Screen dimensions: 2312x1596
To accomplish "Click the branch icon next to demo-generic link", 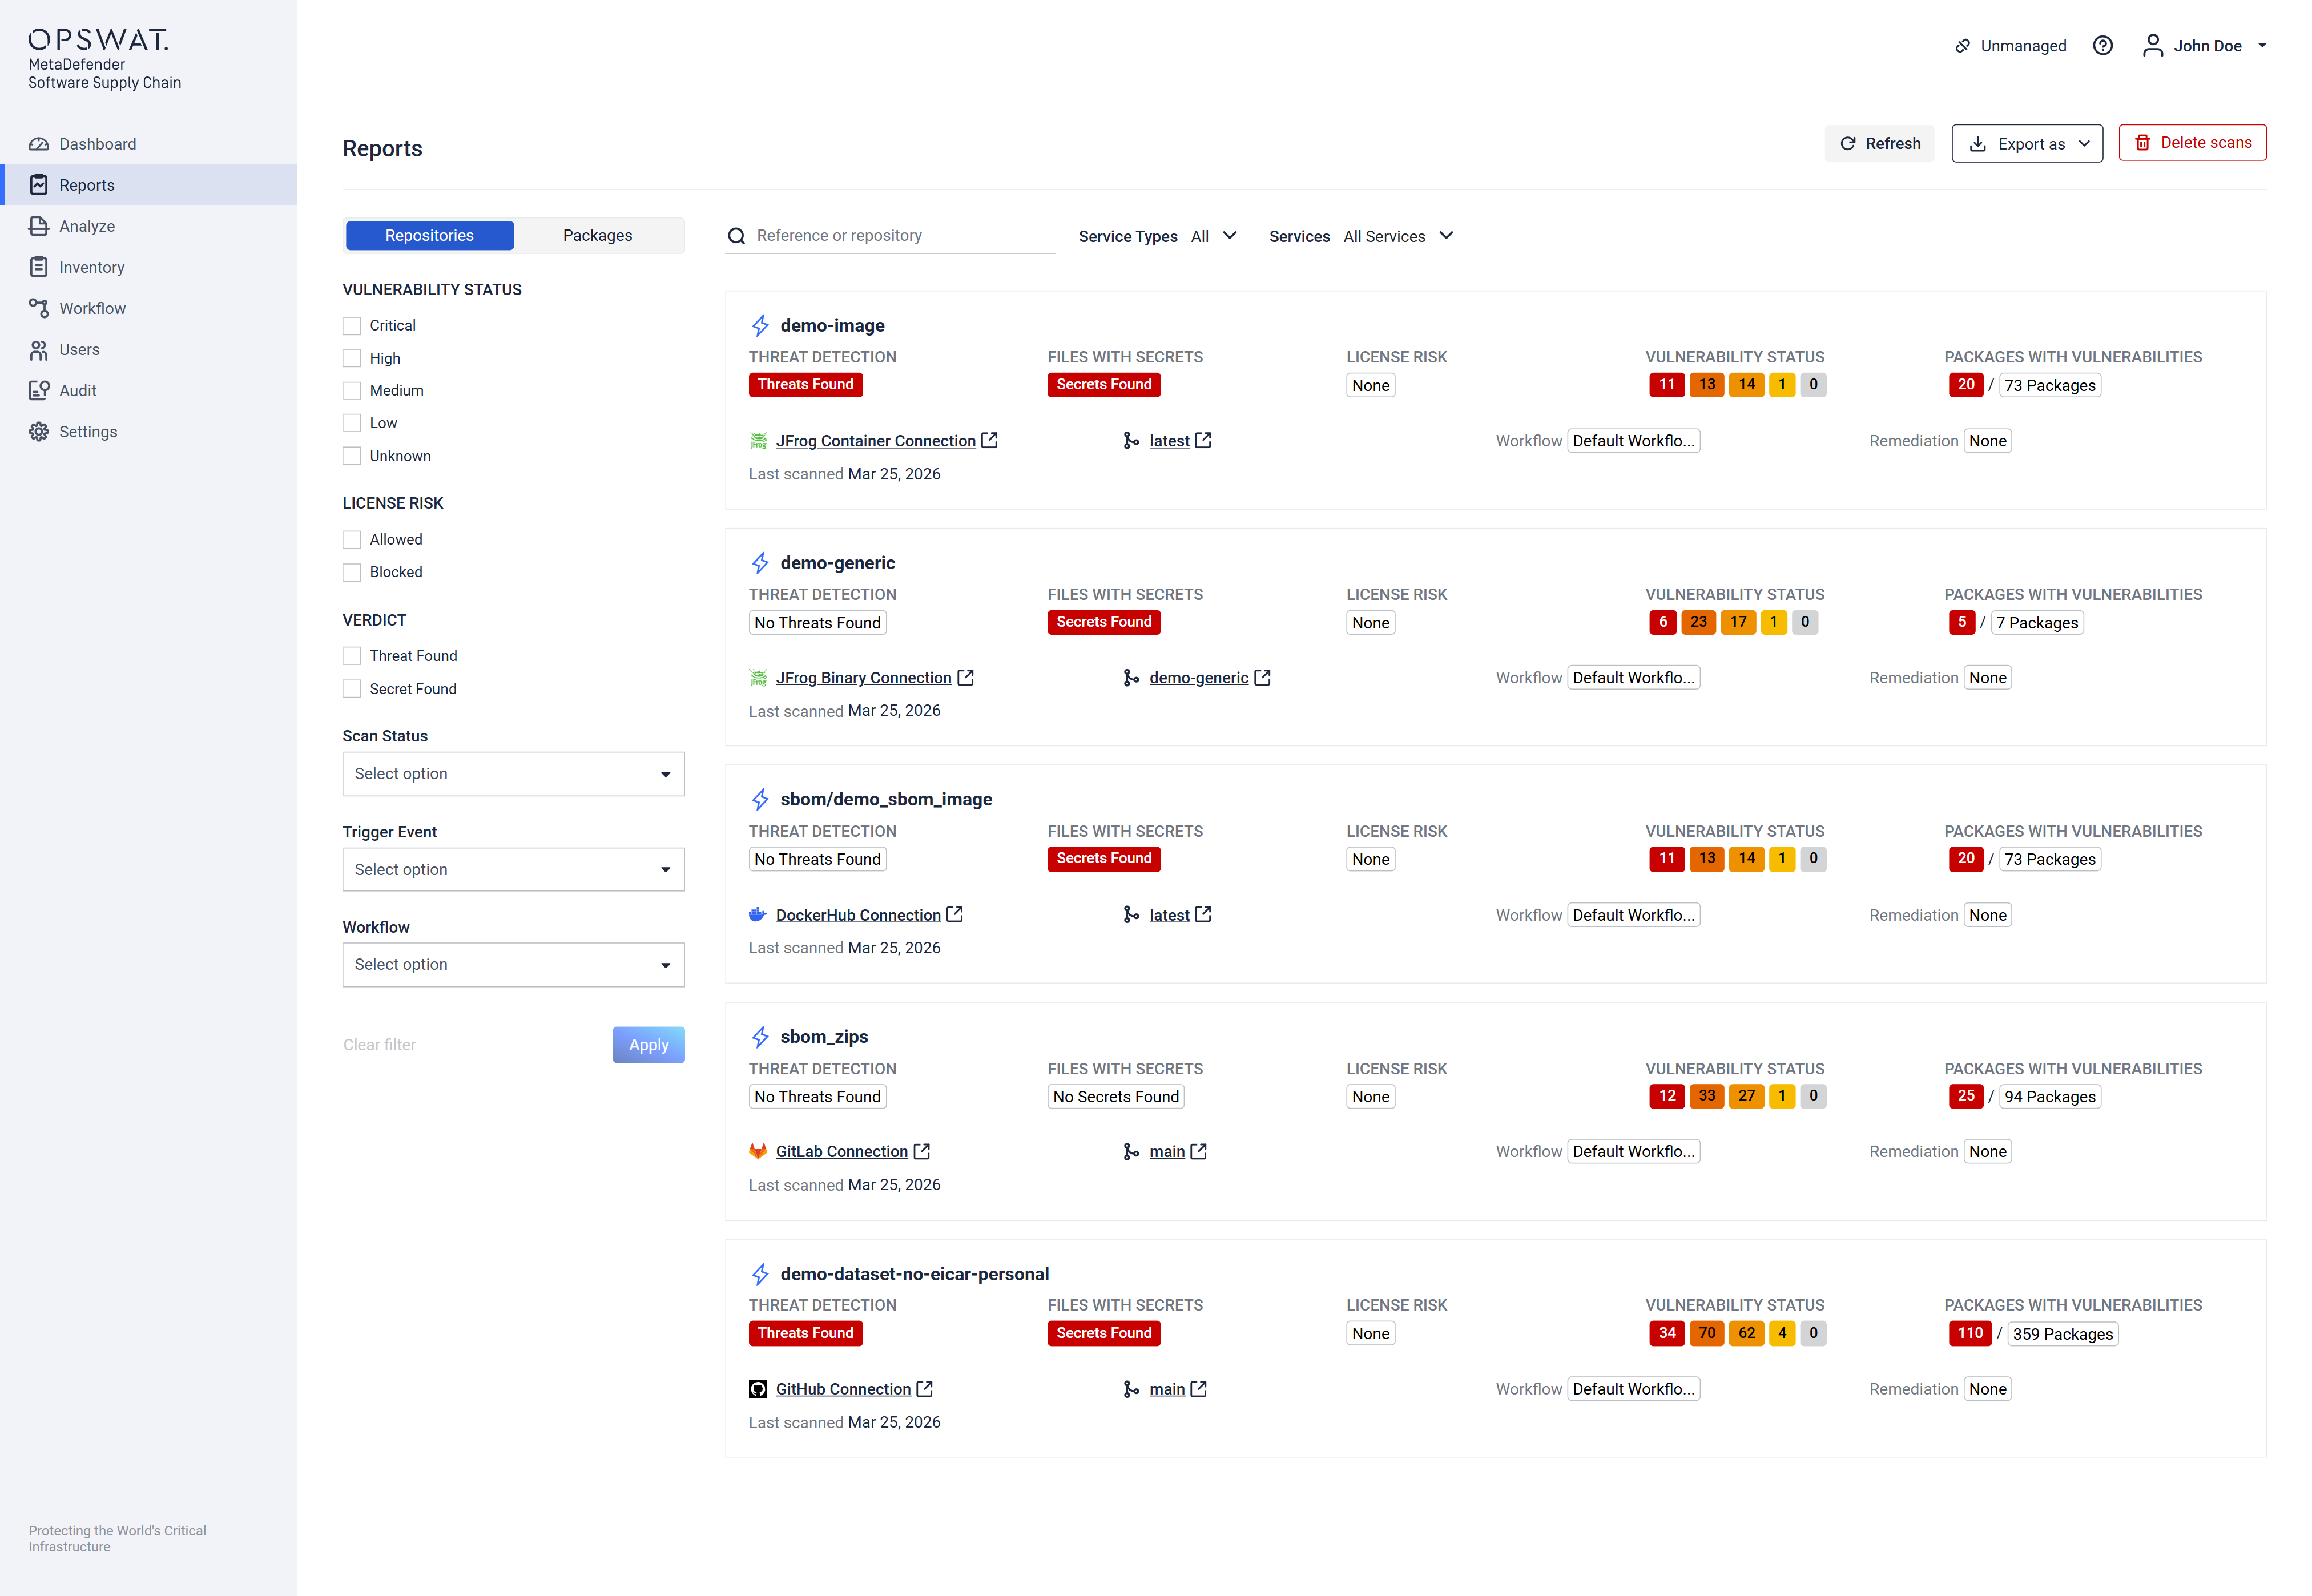I will [x=1131, y=678].
